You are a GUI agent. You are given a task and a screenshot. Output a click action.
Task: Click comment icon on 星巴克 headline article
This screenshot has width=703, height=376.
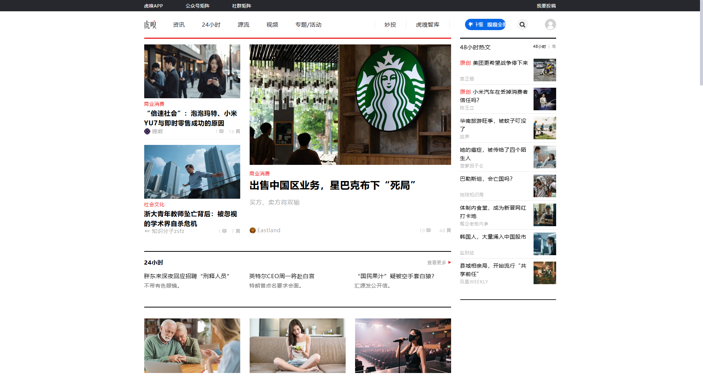429,230
